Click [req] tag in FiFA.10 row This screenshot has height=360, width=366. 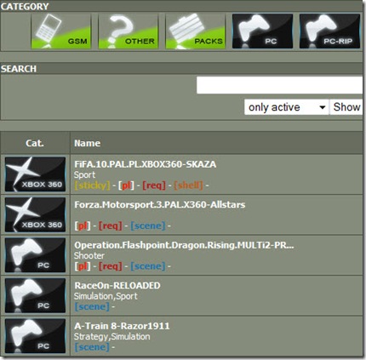pos(154,186)
